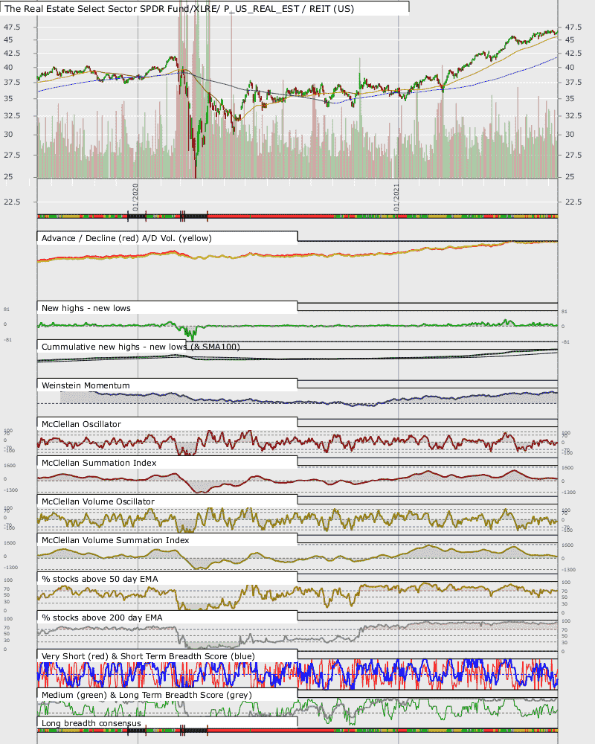The width and height of the screenshot is (595, 744).
Task: Click the '01/2021' date marker on time axis
Action: tap(396, 197)
